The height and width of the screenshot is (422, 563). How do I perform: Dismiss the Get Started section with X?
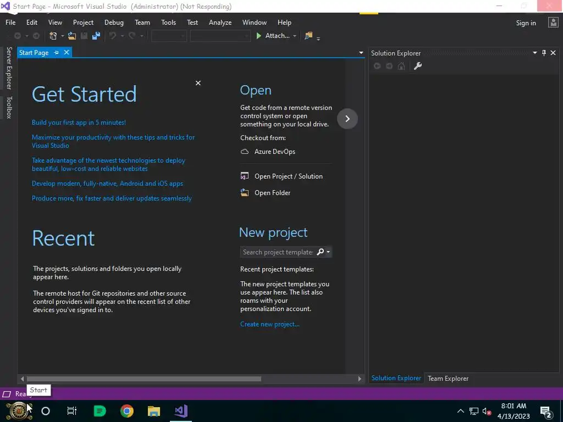pos(198,83)
